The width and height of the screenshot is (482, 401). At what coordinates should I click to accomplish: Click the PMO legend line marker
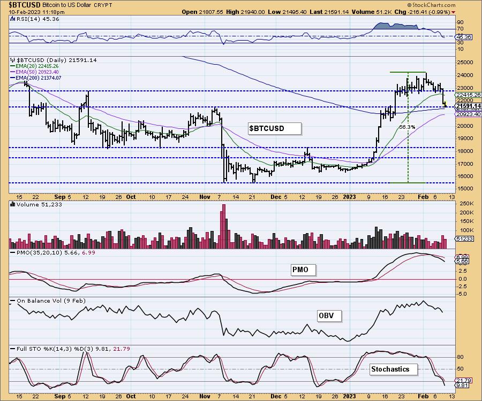click(13, 252)
